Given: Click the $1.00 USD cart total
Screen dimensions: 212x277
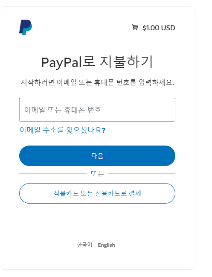Looking at the screenshot, I should click(x=159, y=28).
